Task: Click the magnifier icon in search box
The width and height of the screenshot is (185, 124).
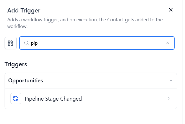Action: (x=26, y=43)
